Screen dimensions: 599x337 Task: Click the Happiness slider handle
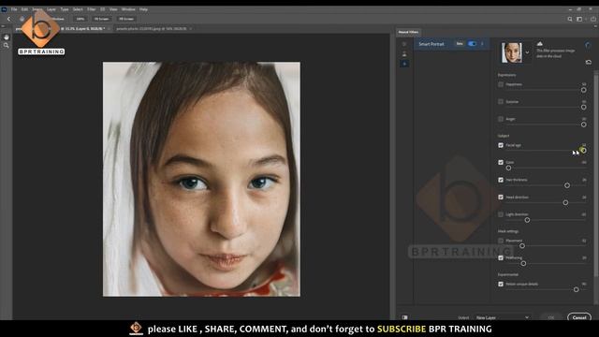click(x=583, y=90)
